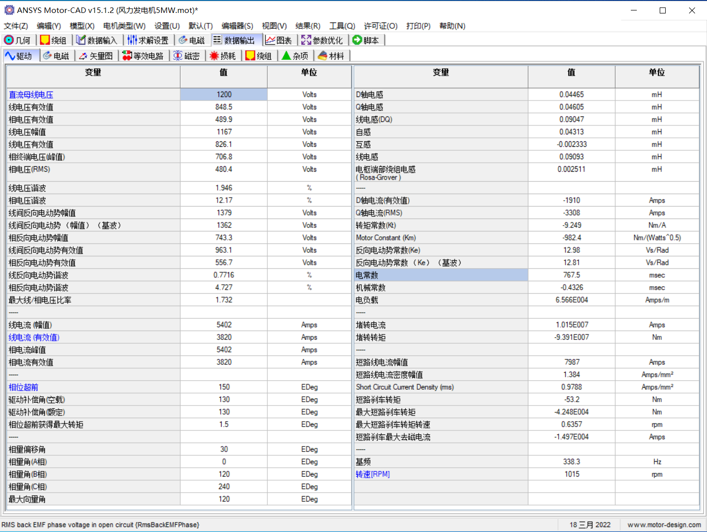Click the ANSYS Motor-CAD title bar app icon
Screen dimensions: 707x532
pos(9,10)
